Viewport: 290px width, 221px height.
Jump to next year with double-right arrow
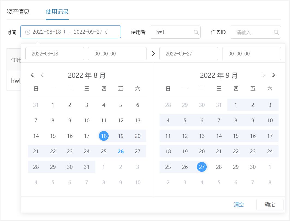point(274,75)
